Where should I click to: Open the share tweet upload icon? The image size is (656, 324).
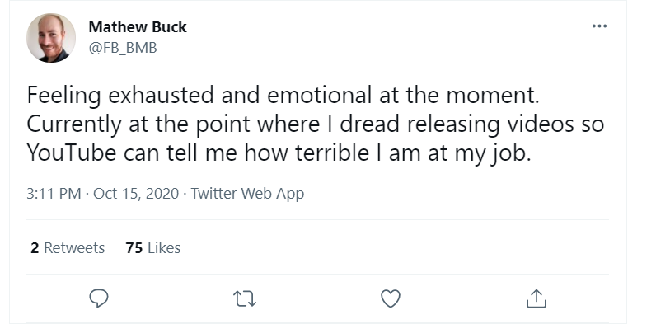[536, 298]
